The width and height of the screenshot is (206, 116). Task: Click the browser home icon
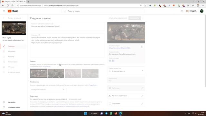13,5
